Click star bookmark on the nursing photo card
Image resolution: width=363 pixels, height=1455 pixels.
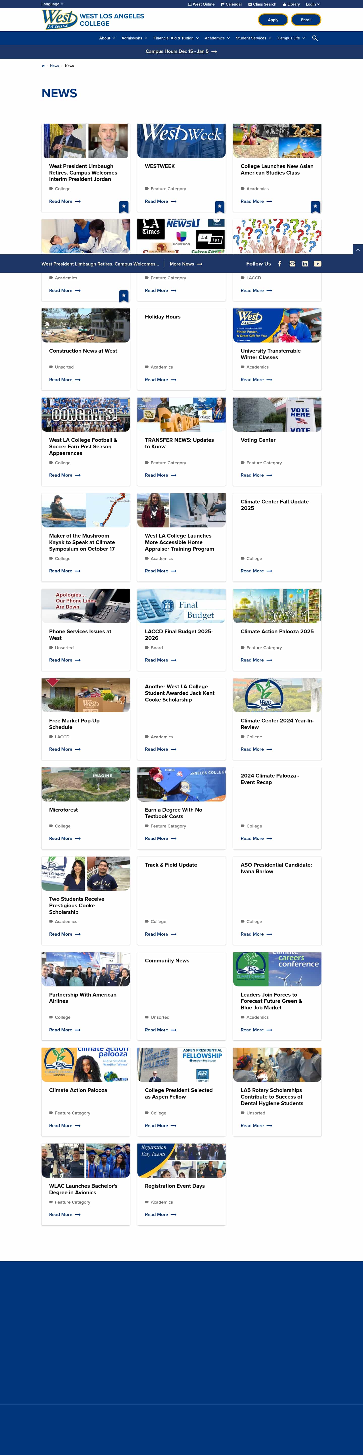(124, 296)
